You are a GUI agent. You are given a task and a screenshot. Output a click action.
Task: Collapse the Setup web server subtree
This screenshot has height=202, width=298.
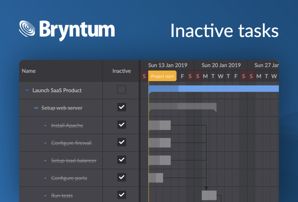click(36, 108)
